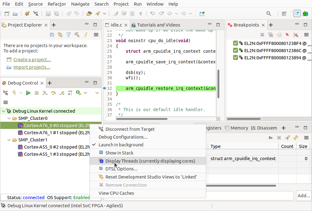This screenshot has width=312, height=211.
Task: Click the search magnifier in the main toolbar
Action: coord(269,13)
